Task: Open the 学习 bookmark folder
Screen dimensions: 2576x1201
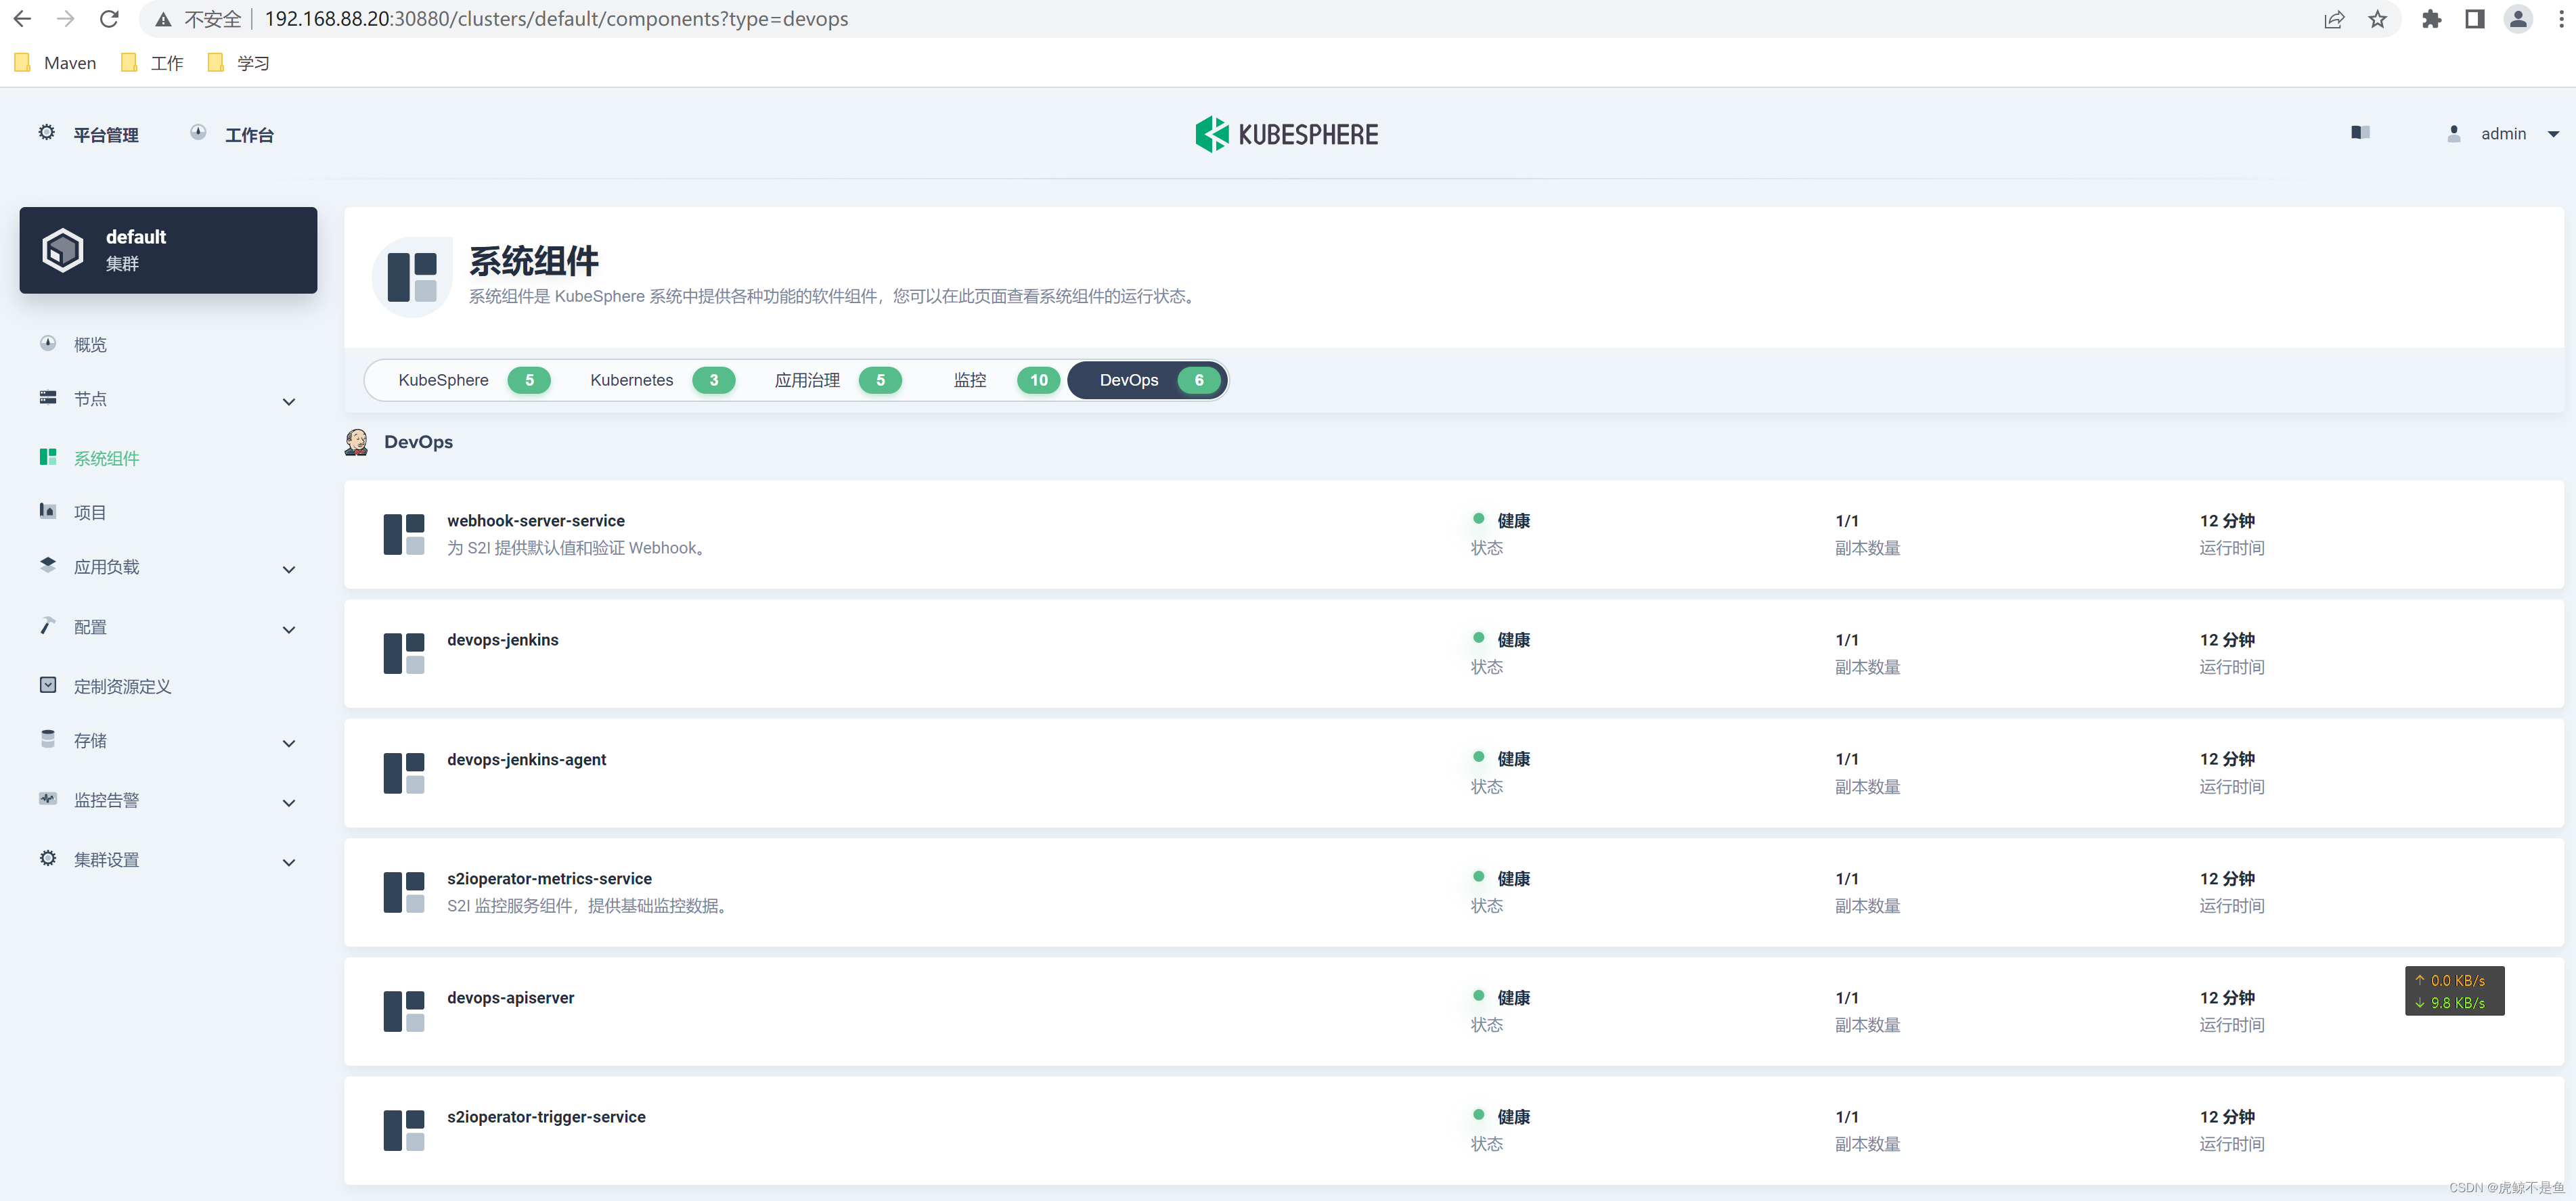Action: pyautogui.click(x=239, y=63)
